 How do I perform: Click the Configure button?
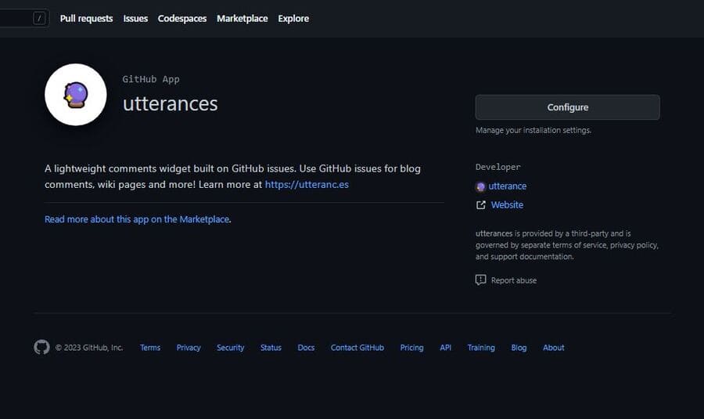coord(568,107)
